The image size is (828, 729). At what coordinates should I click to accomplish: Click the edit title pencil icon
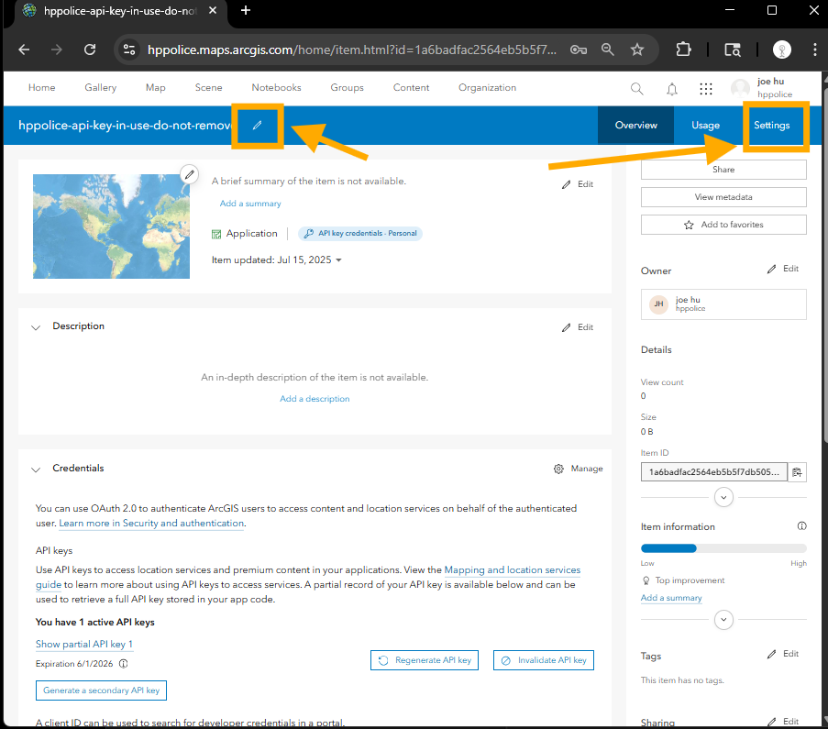257,126
